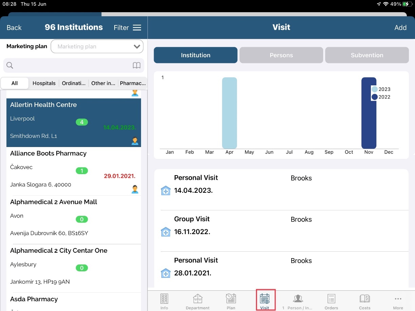Click the 2023 light blue legend swatch
This screenshot has height=311, width=415.
[375, 89]
